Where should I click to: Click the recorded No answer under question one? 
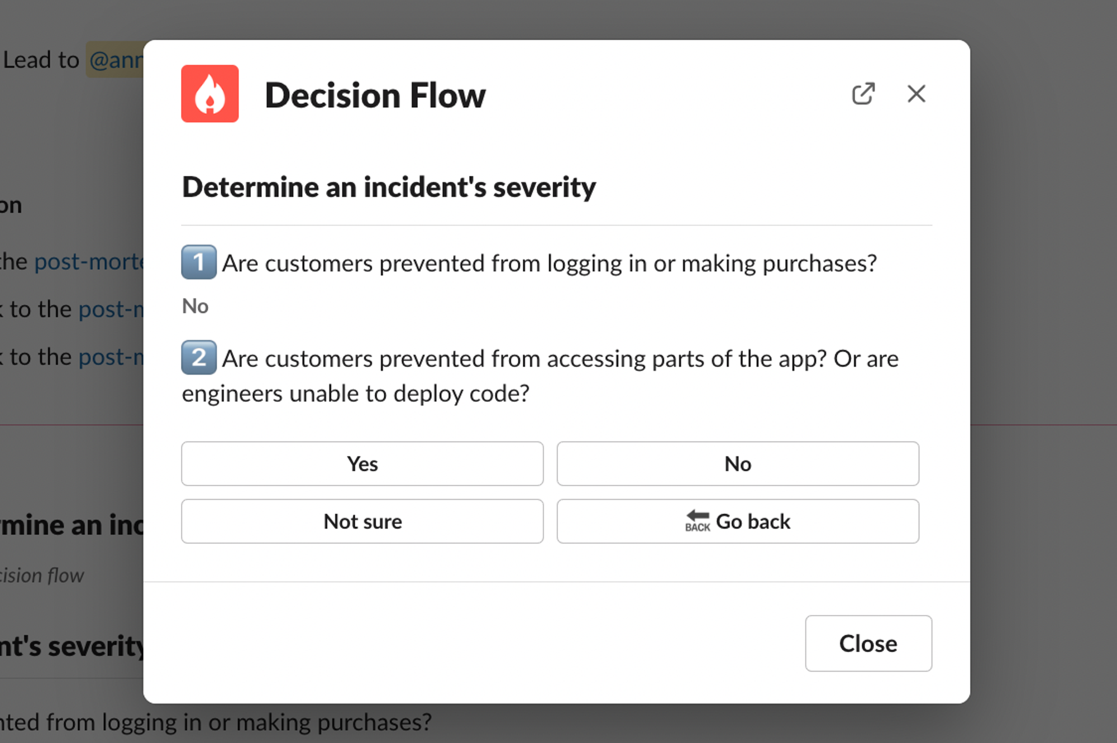[195, 306]
